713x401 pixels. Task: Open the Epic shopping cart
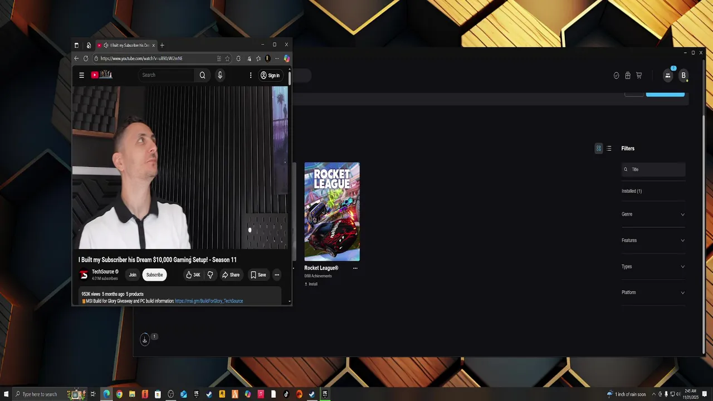click(639, 75)
